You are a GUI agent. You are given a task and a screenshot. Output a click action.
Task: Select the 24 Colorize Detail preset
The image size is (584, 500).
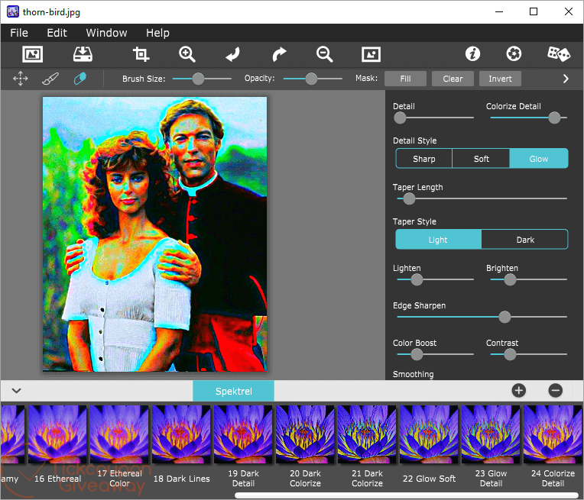[x=553, y=434]
